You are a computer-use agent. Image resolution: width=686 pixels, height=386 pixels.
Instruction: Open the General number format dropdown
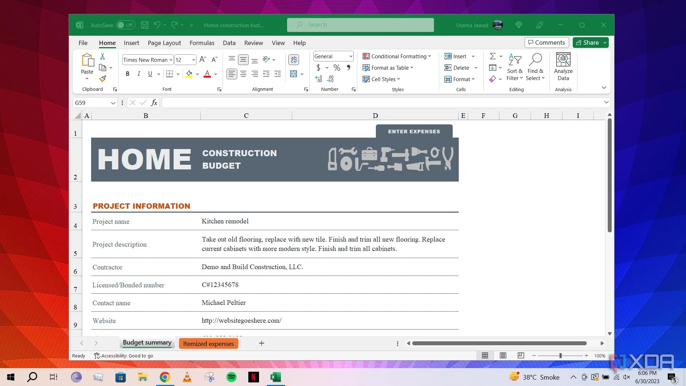point(333,56)
